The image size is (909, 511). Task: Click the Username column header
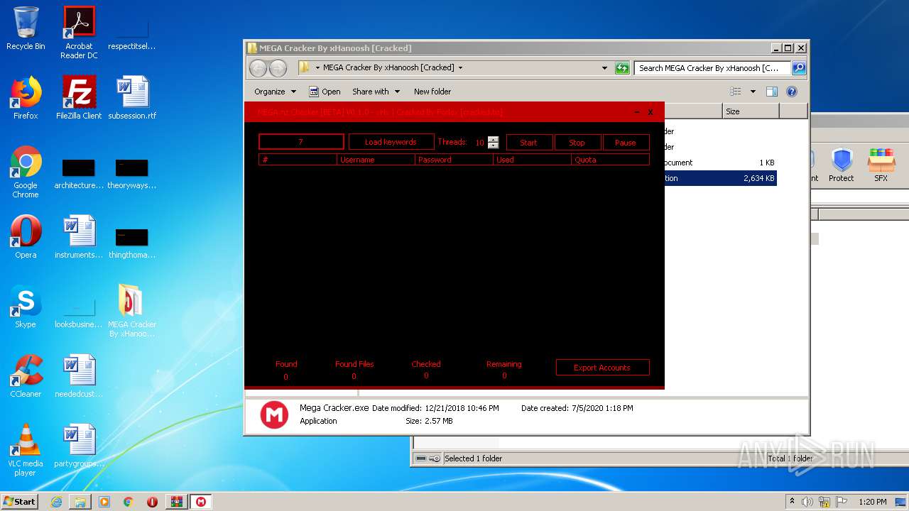376,160
